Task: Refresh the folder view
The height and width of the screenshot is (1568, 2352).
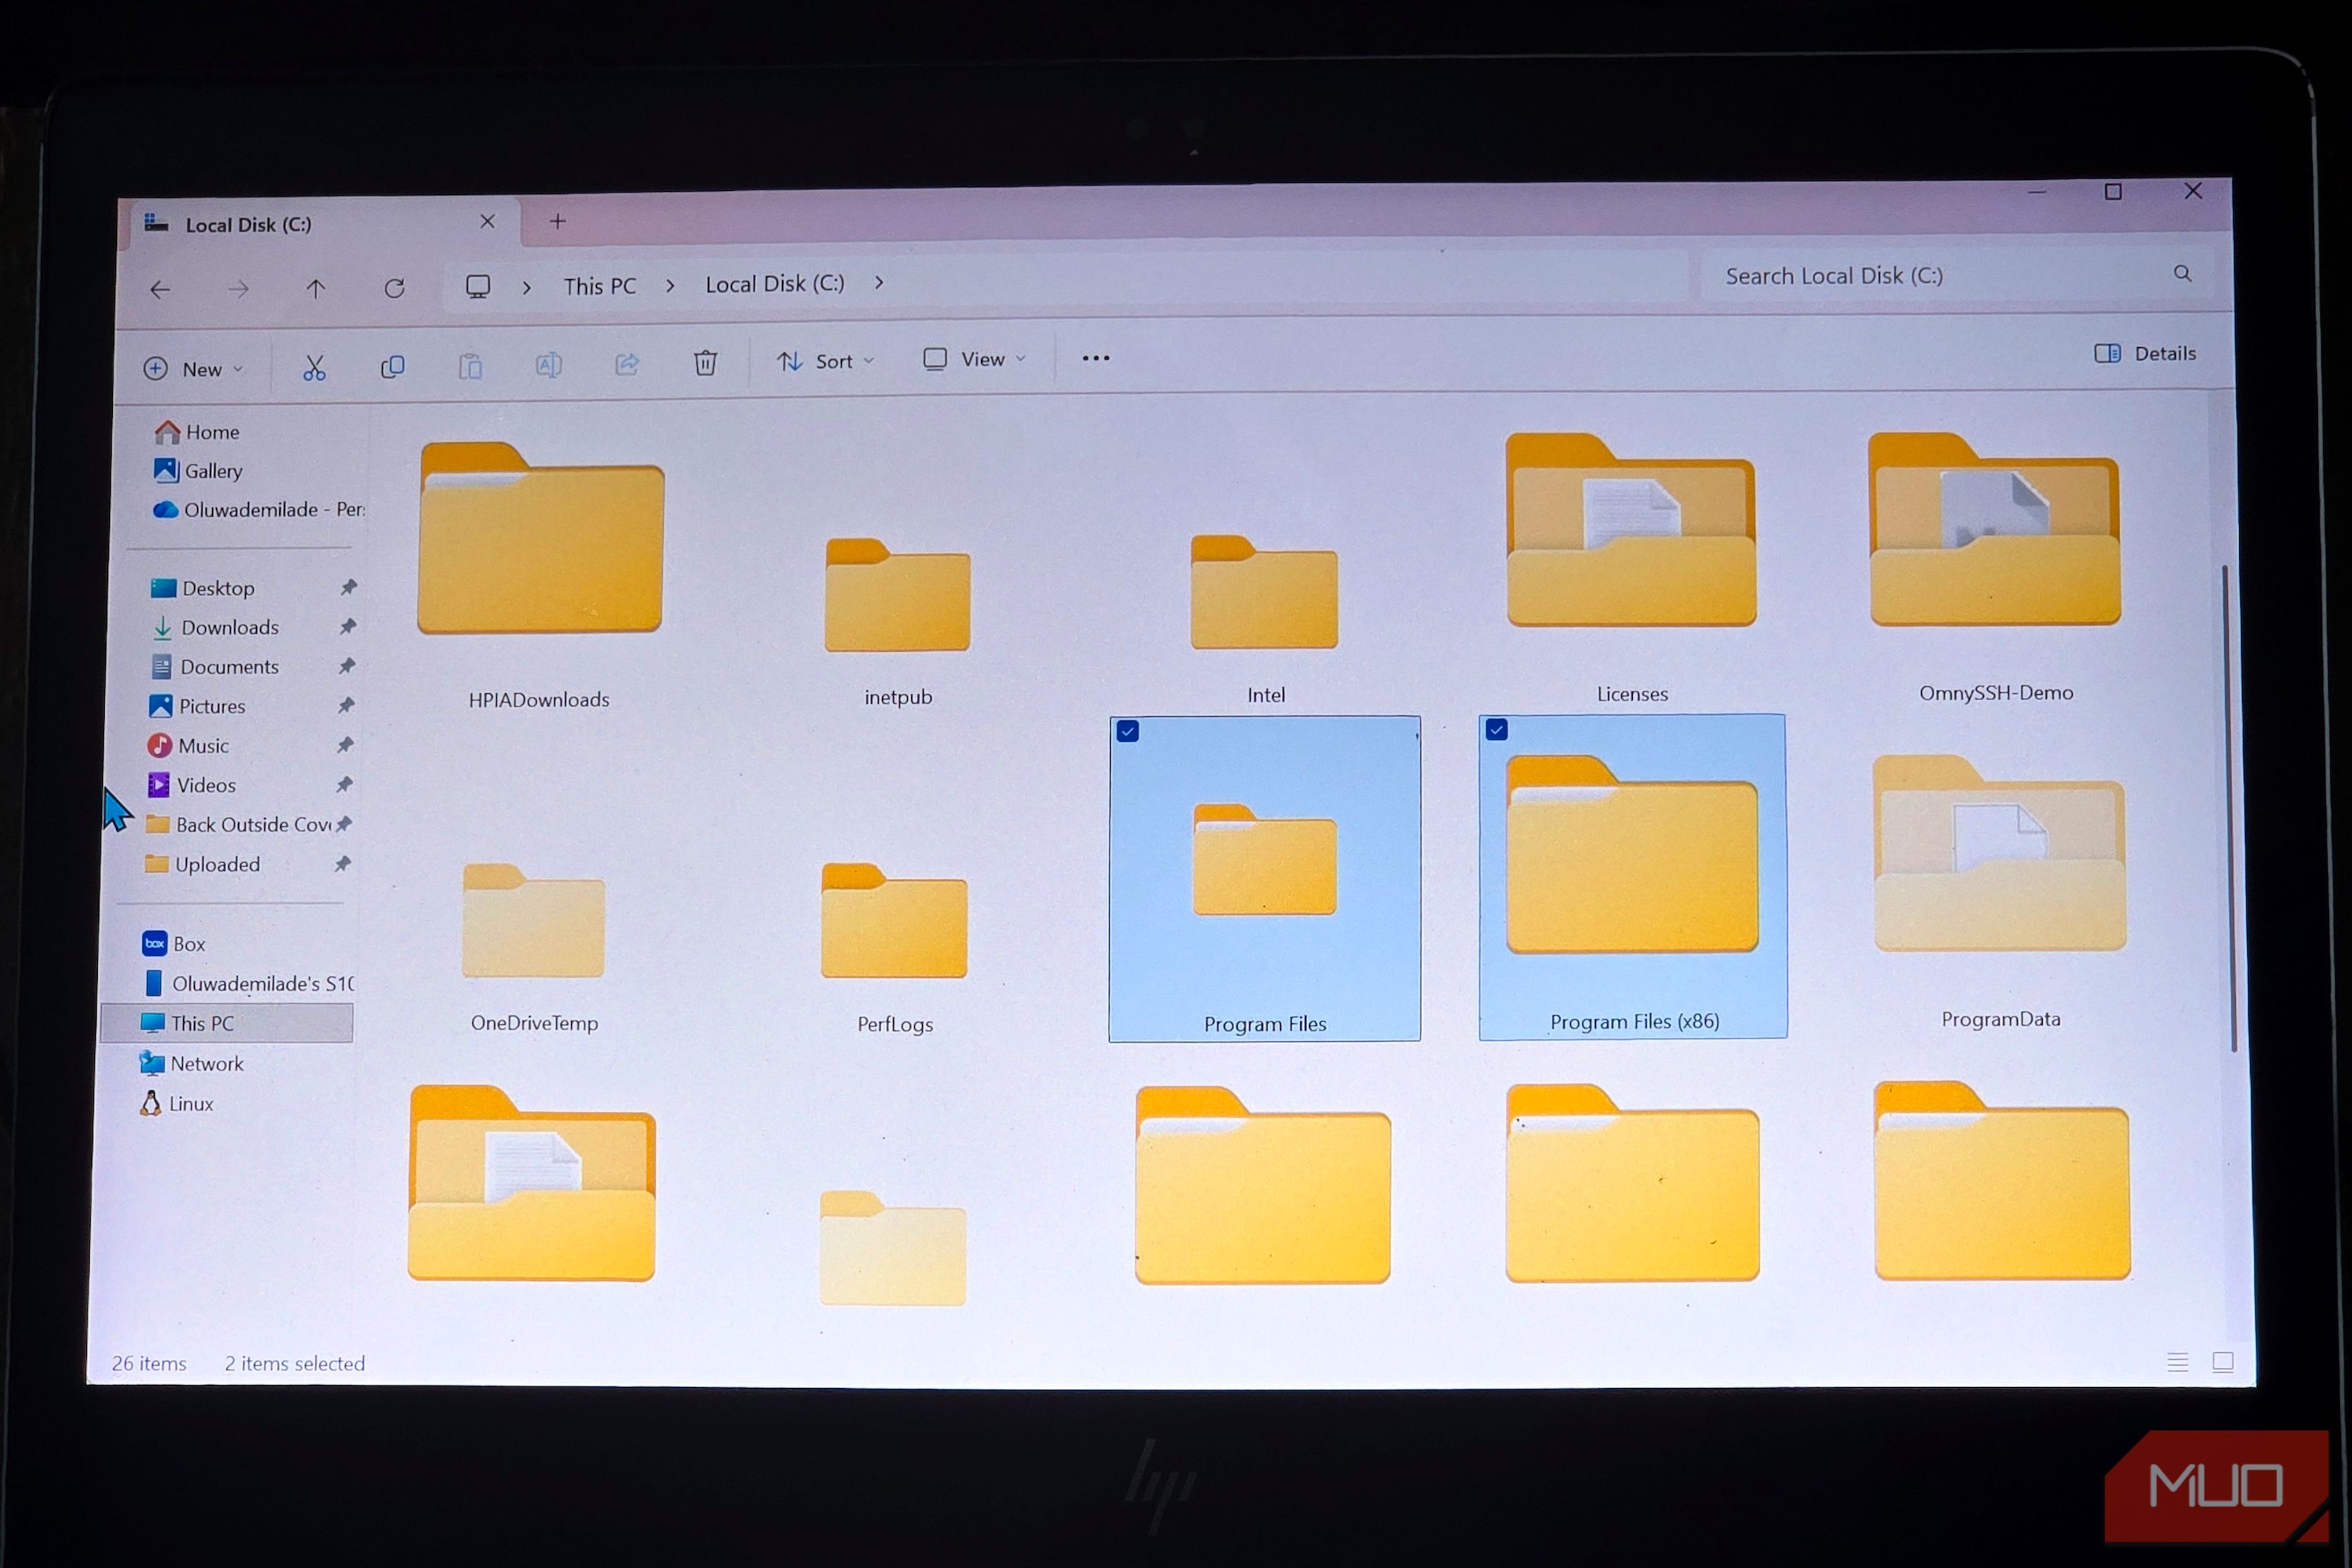Action: point(395,288)
